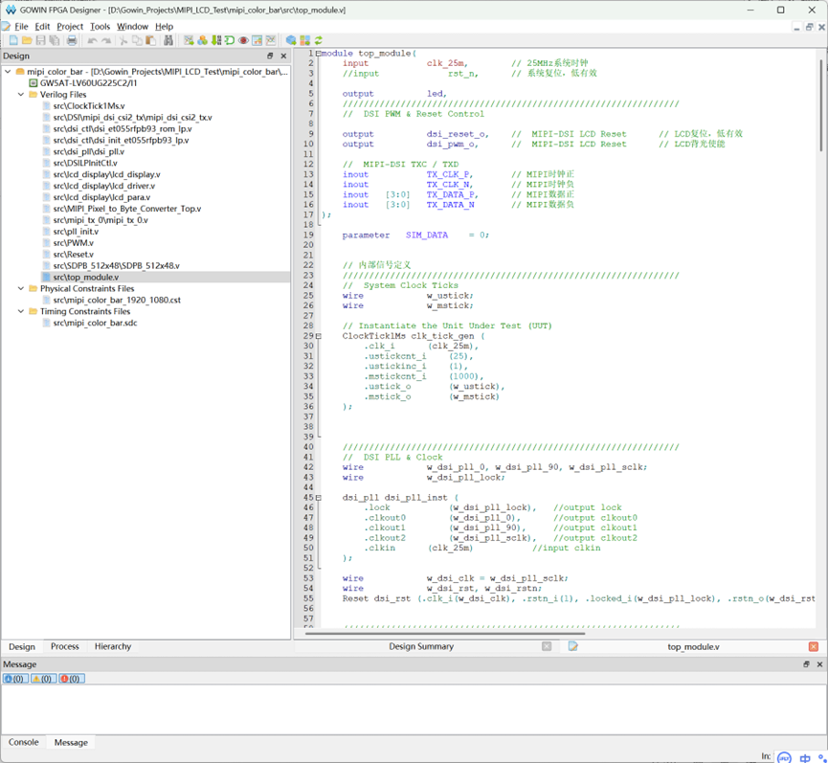The height and width of the screenshot is (763, 828).
Task: Select src\mipi_color_bar_1920_1080.cst constraints file
Action: pos(117,300)
